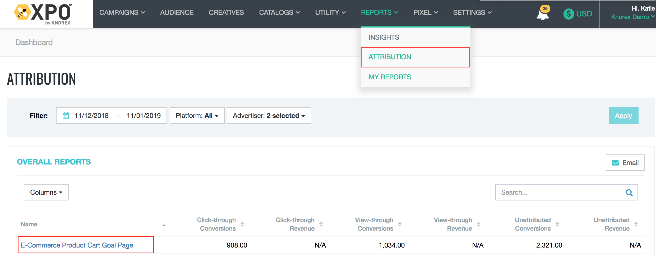Click the USD currency dollar icon
The height and width of the screenshot is (256, 656).
(x=569, y=14)
